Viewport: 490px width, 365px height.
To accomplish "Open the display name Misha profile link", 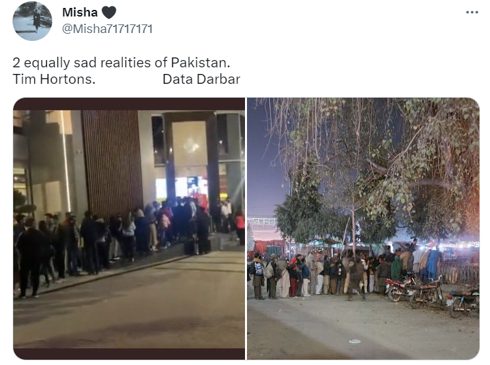I will coord(80,13).
